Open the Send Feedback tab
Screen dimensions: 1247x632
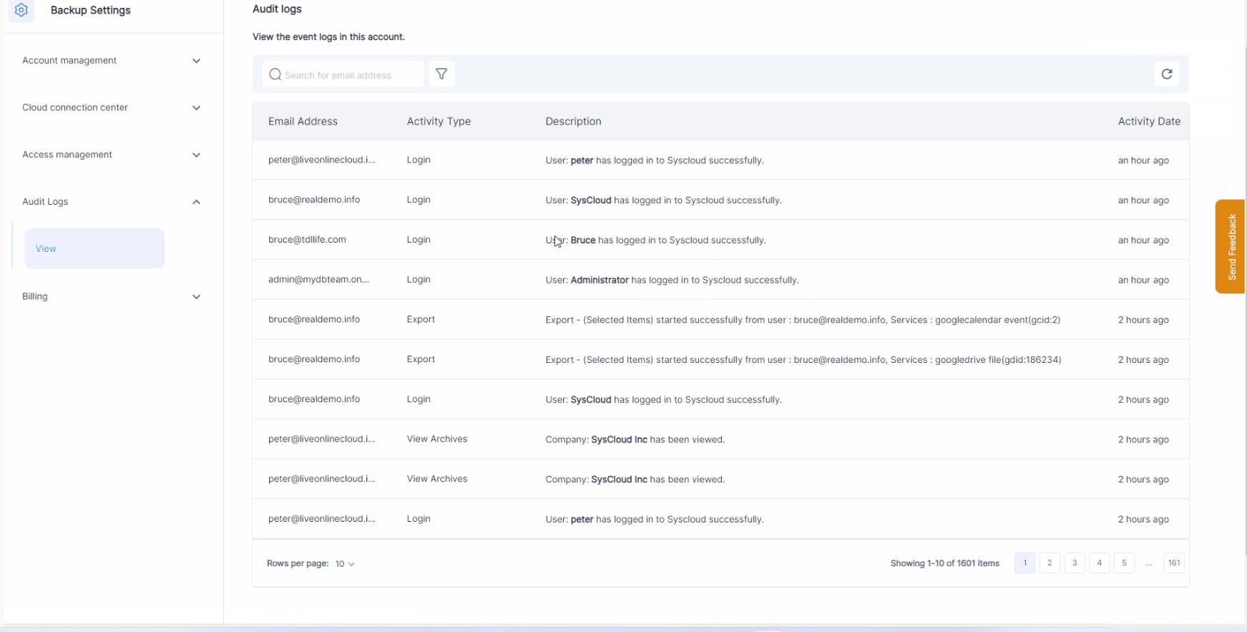click(x=1231, y=247)
